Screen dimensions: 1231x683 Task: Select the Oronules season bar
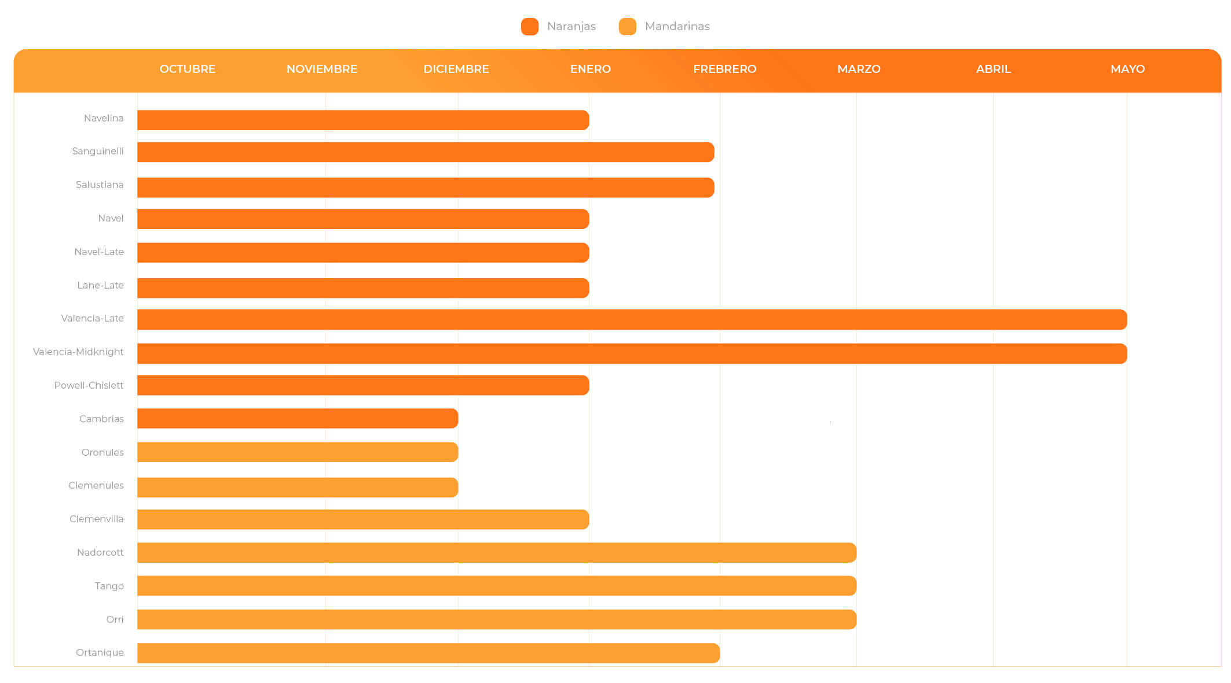click(x=298, y=452)
